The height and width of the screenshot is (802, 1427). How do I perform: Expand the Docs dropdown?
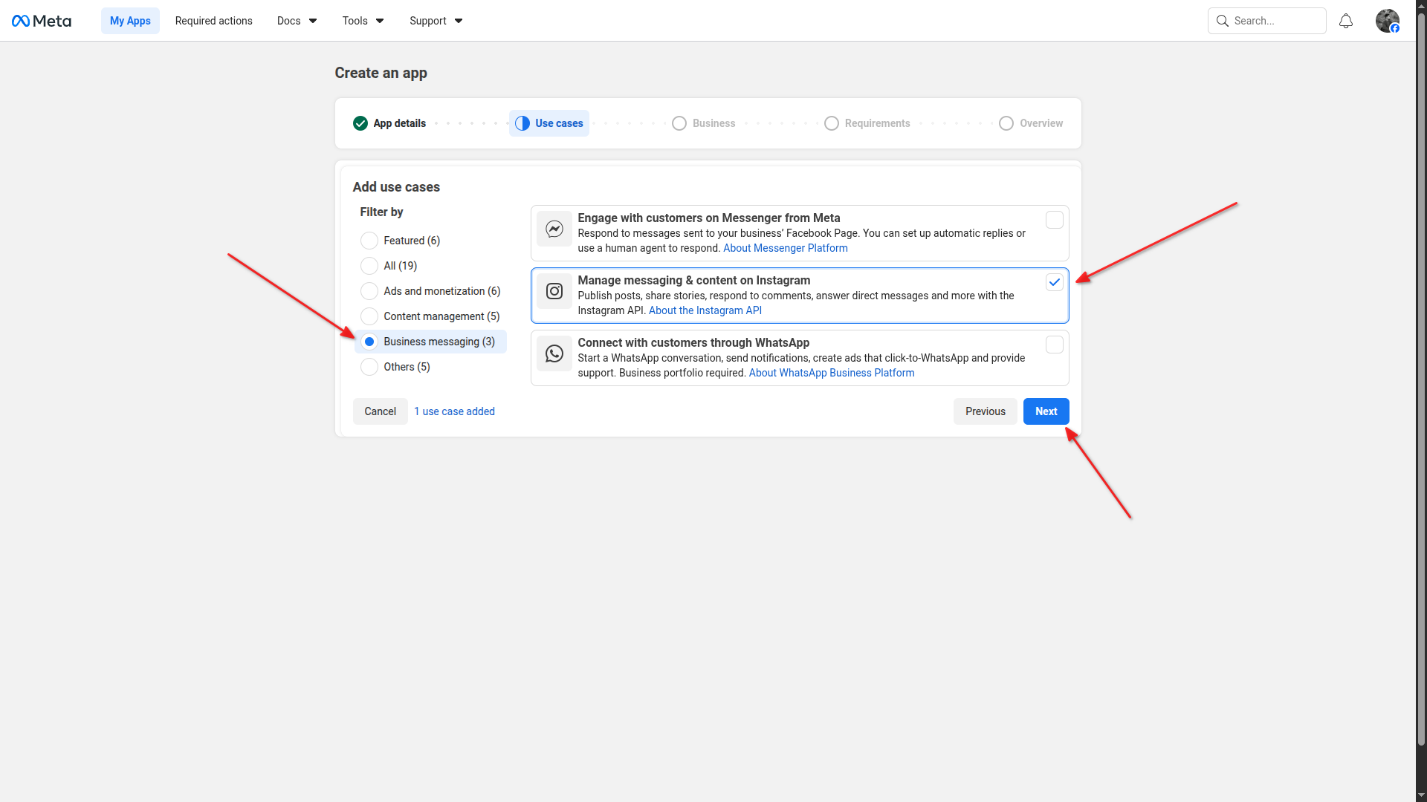(297, 21)
